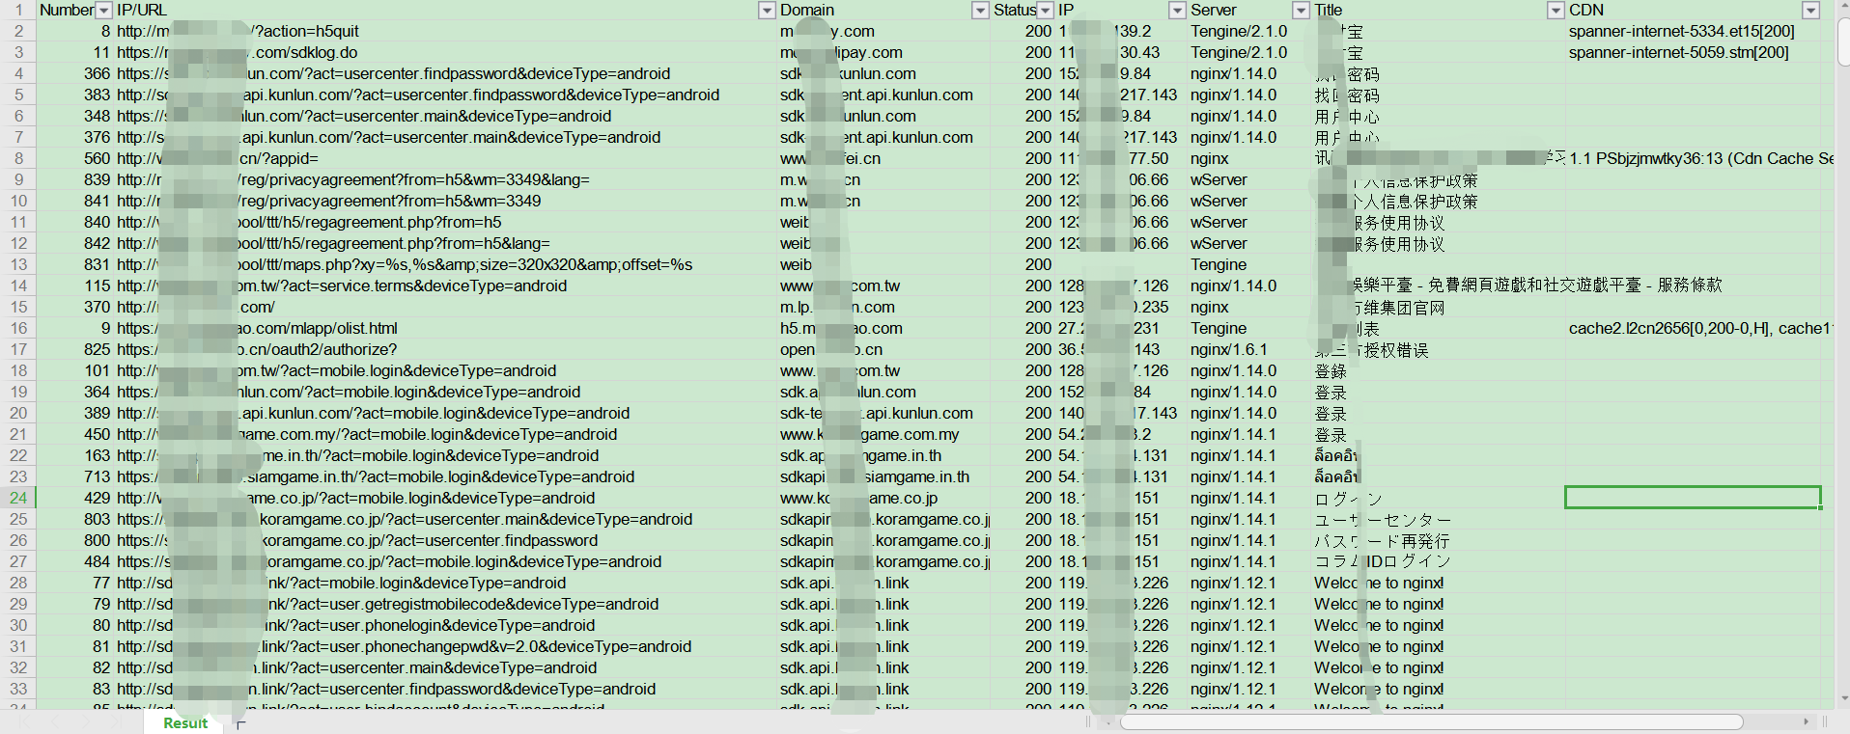1850x734 pixels.
Task: Select Server cell nginx/1.14.1 in row 21
Action: (x=1248, y=434)
